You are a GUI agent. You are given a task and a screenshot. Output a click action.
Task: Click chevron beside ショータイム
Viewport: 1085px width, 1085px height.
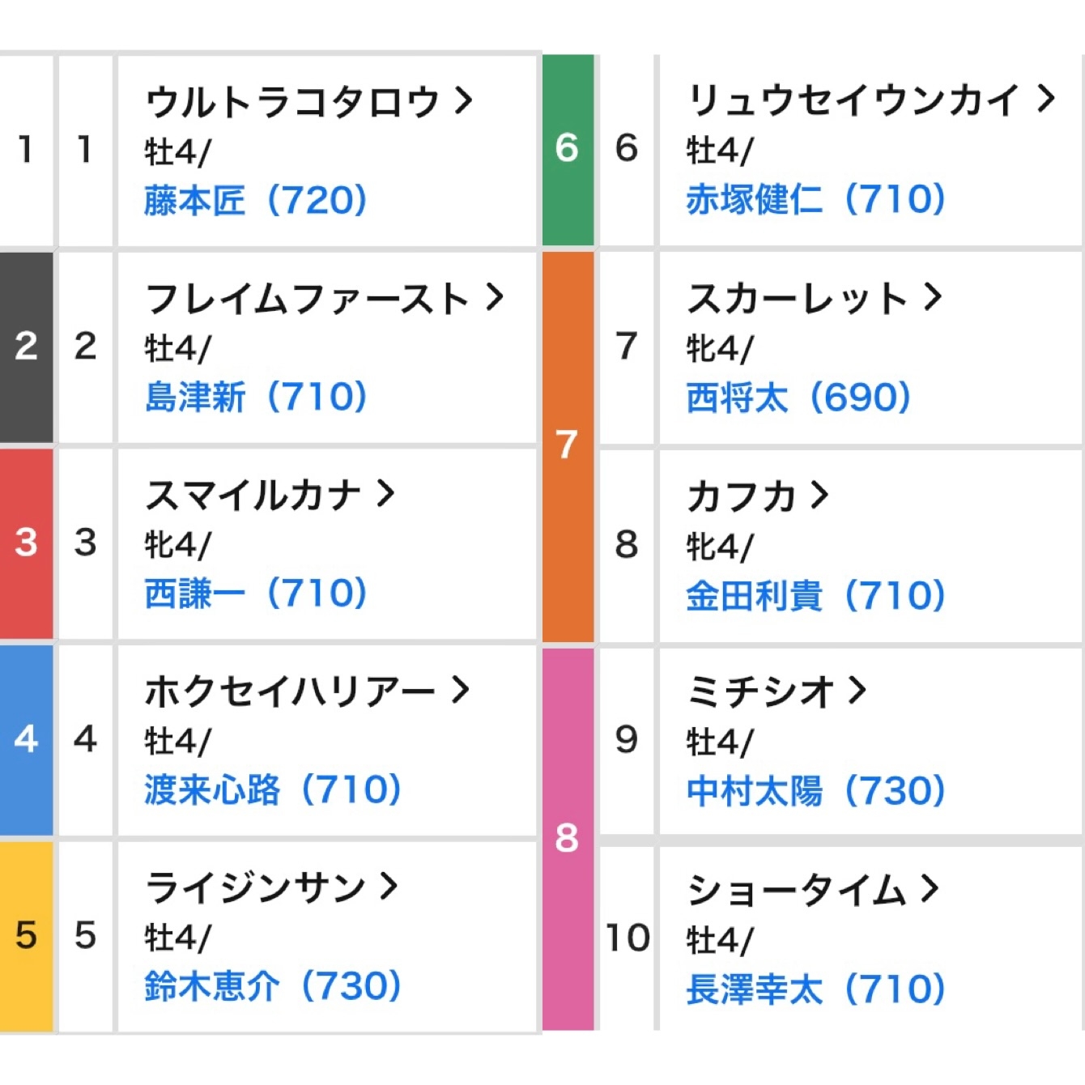[930, 889]
